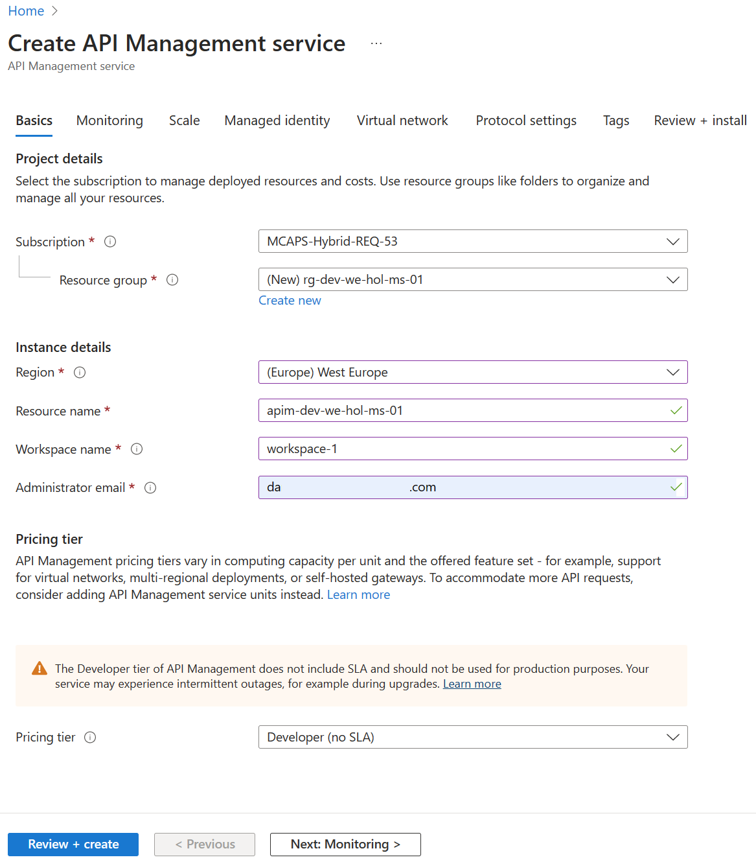This screenshot has height=864, width=756.
Task: Open the Managed identity tab
Action: [x=277, y=121]
